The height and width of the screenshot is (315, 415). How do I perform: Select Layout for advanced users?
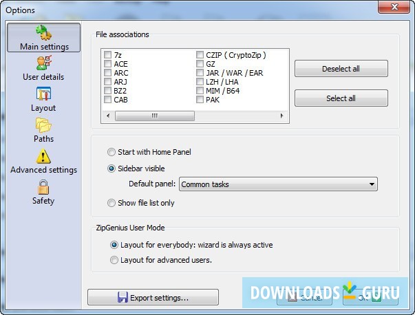114,260
